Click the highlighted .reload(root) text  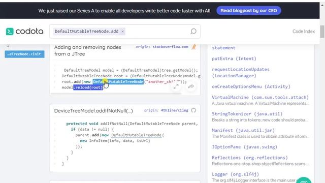[88, 87]
